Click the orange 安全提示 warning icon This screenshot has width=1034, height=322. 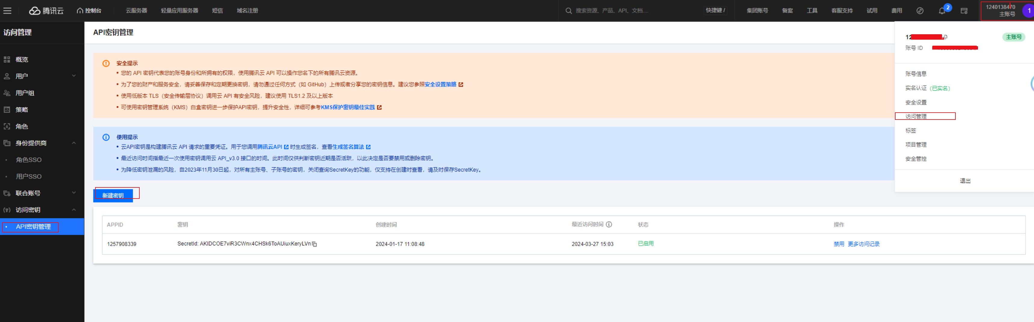tap(106, 63)
